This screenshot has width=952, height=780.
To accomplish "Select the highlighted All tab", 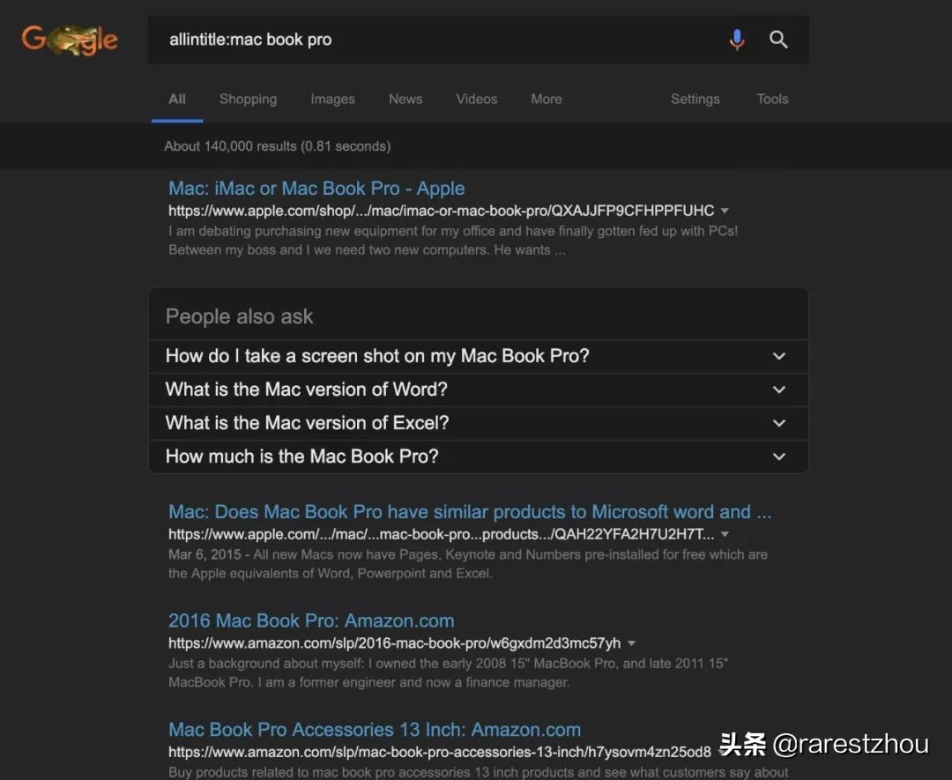I will pos(176,100).
